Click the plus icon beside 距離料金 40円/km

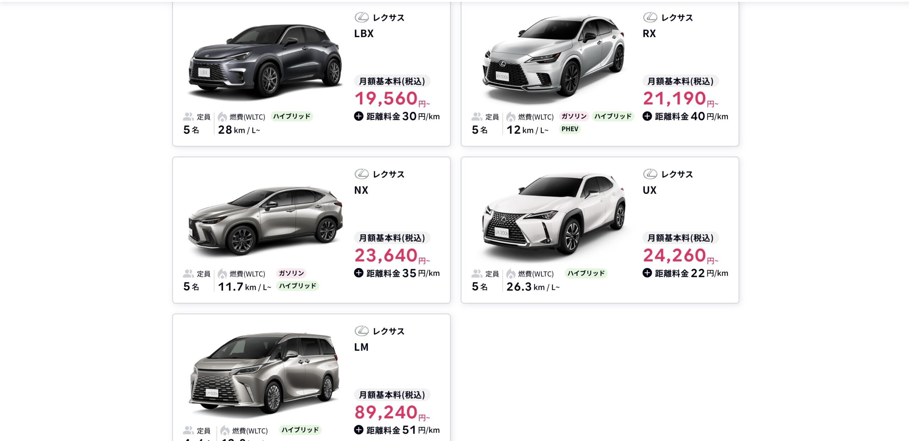click(x=647, y=116)
